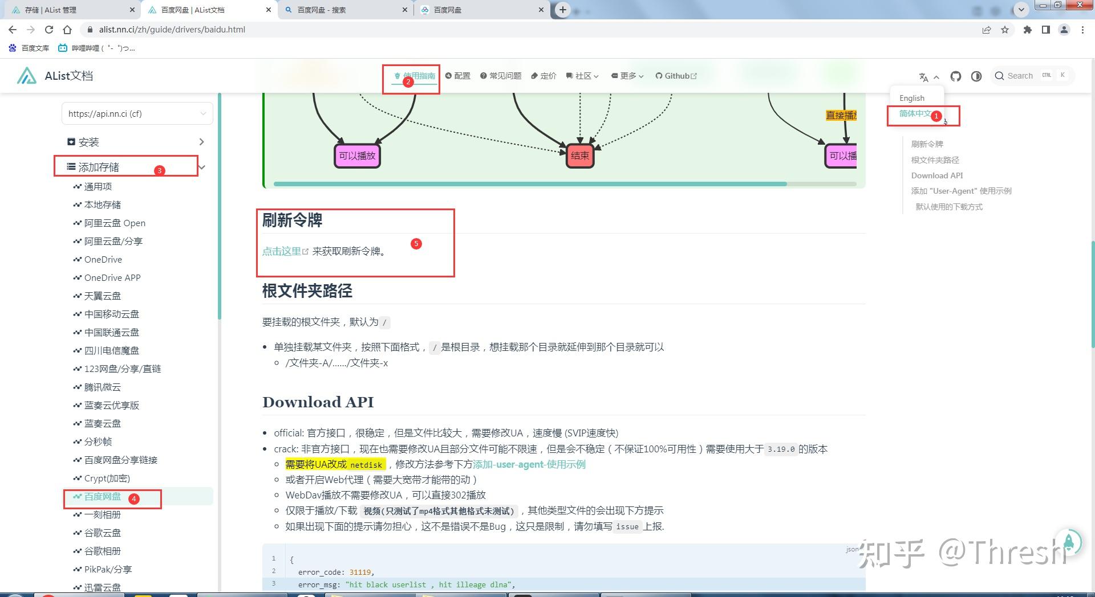Go forward with the browser forward arrow
Screen dimensions: 1095x597
31,30
